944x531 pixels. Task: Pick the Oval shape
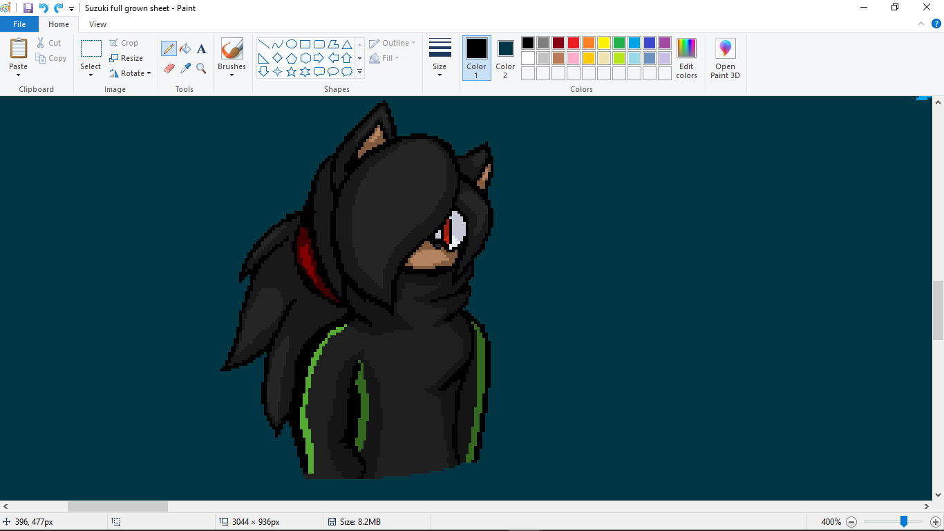[292, 44]
